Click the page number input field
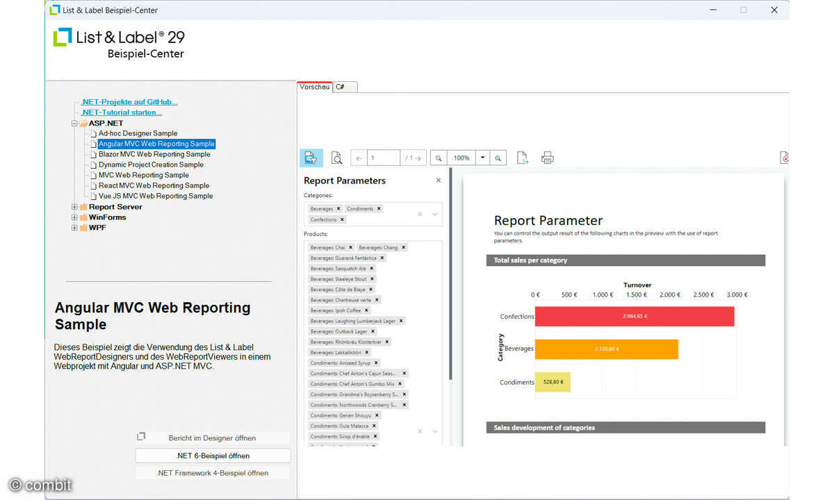Viewport: 834px width, 500px height. (384, 158)
